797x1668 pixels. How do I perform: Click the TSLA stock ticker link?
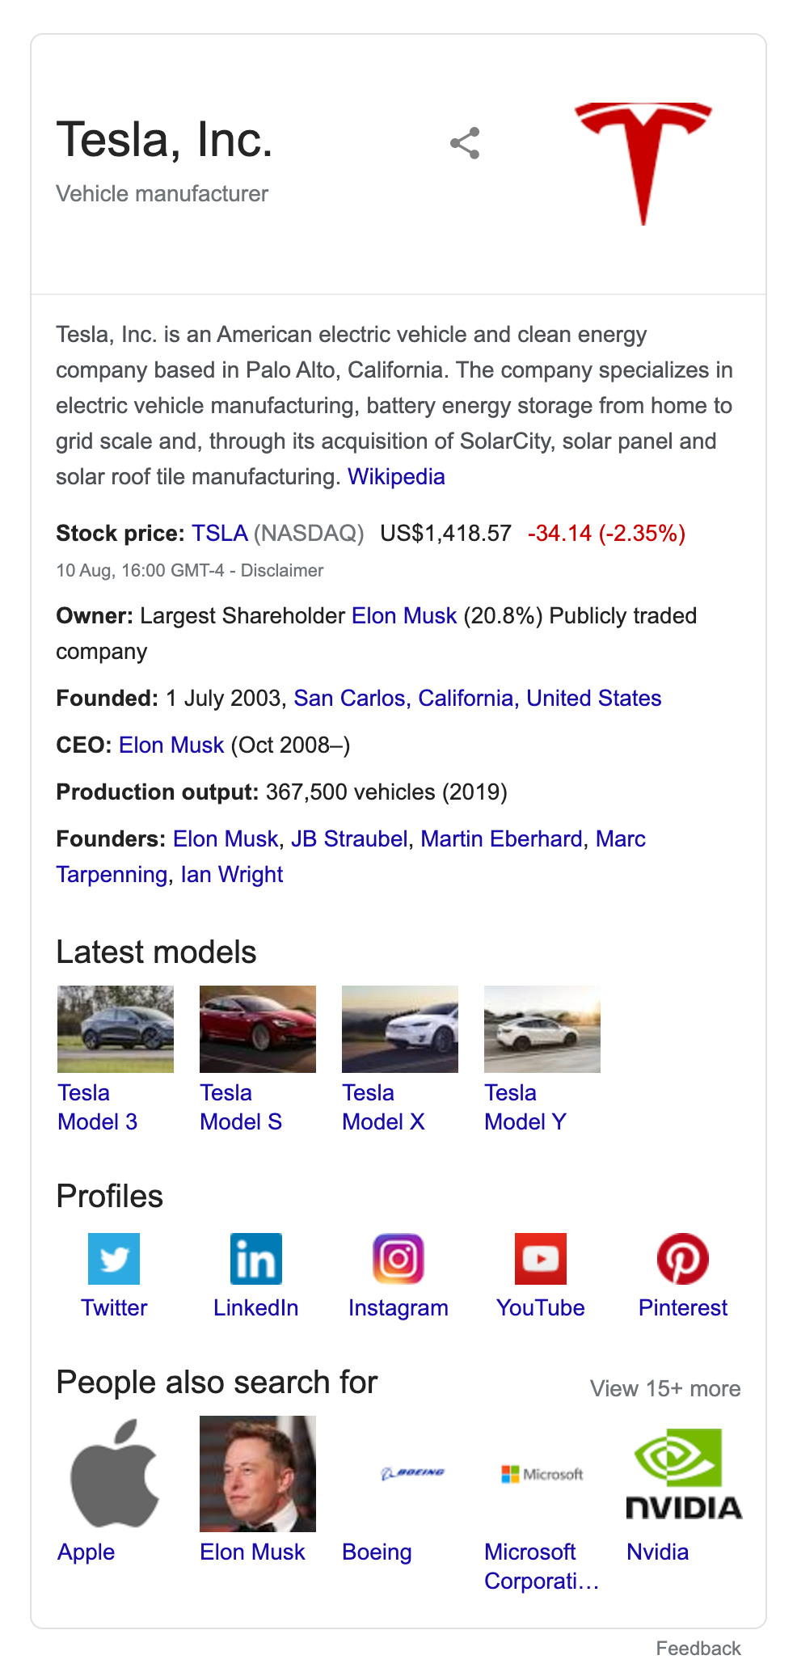[220, 534]
